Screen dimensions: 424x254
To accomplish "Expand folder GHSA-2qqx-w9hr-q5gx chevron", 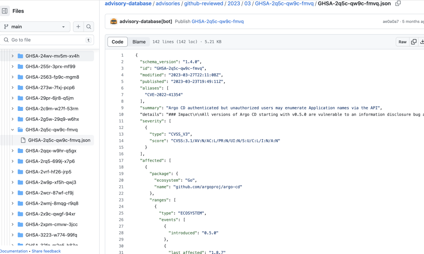I will pyautogui.click(x=13, y=151).
